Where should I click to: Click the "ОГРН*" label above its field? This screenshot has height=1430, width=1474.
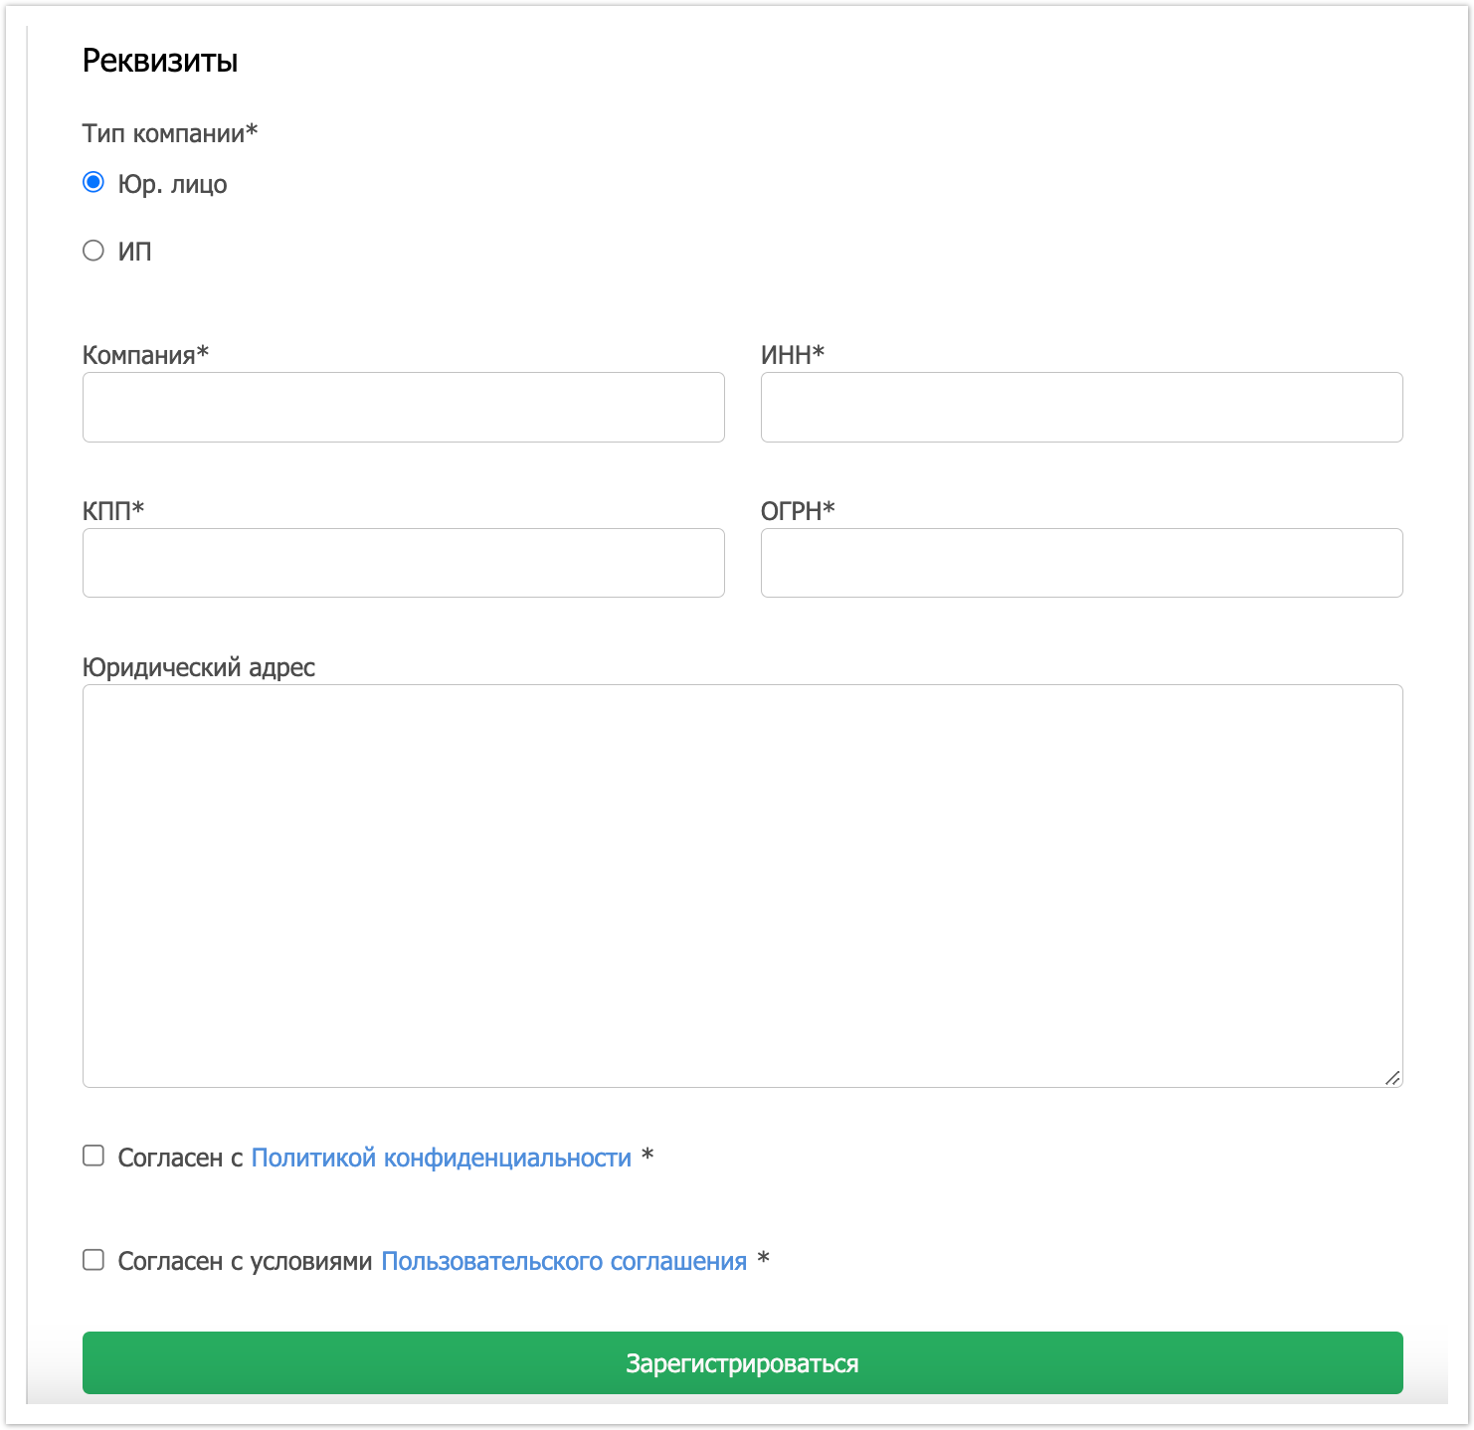click(x=798, y=511)
